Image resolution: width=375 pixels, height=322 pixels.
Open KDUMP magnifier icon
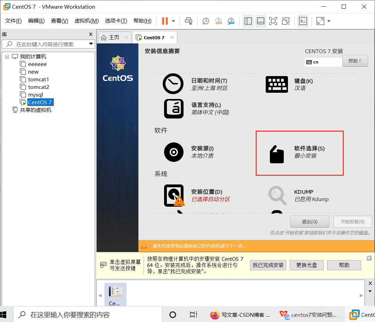(277, 195)
